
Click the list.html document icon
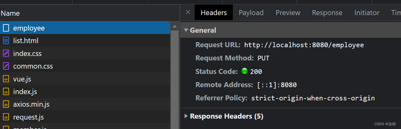(x=6, y=41)
